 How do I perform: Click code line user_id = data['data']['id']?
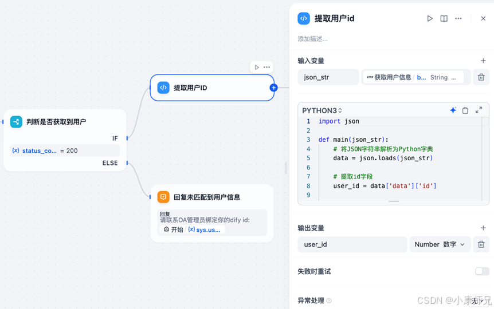(385, 186)
